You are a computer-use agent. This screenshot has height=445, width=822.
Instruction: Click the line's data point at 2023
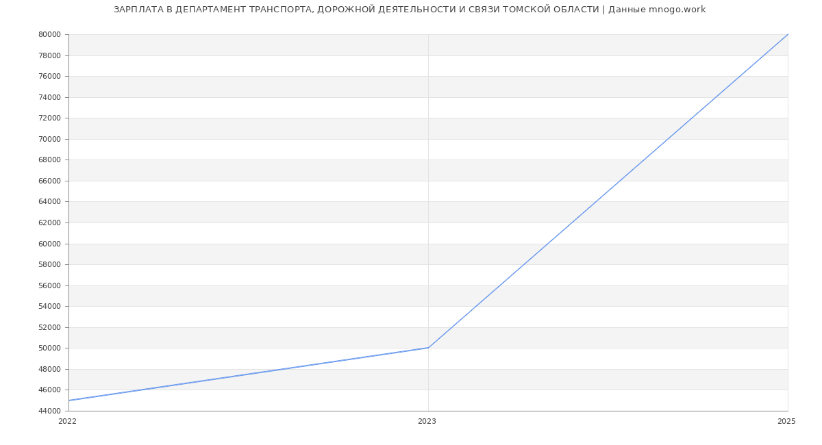tap(428, 348)
